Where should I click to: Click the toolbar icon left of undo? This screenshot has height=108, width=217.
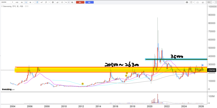[62, 2]
